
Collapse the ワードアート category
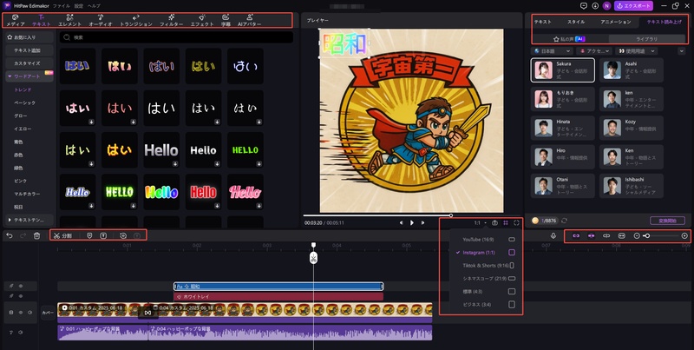(x=29, y=76)
